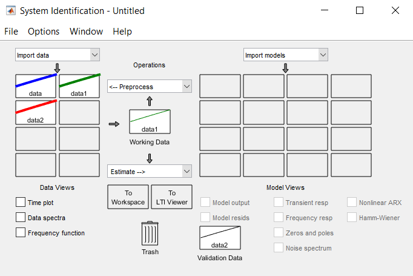This screenshot has height=276, width=413.
Task: Enable the Time plot checkbox
Action: coord(21,203)
